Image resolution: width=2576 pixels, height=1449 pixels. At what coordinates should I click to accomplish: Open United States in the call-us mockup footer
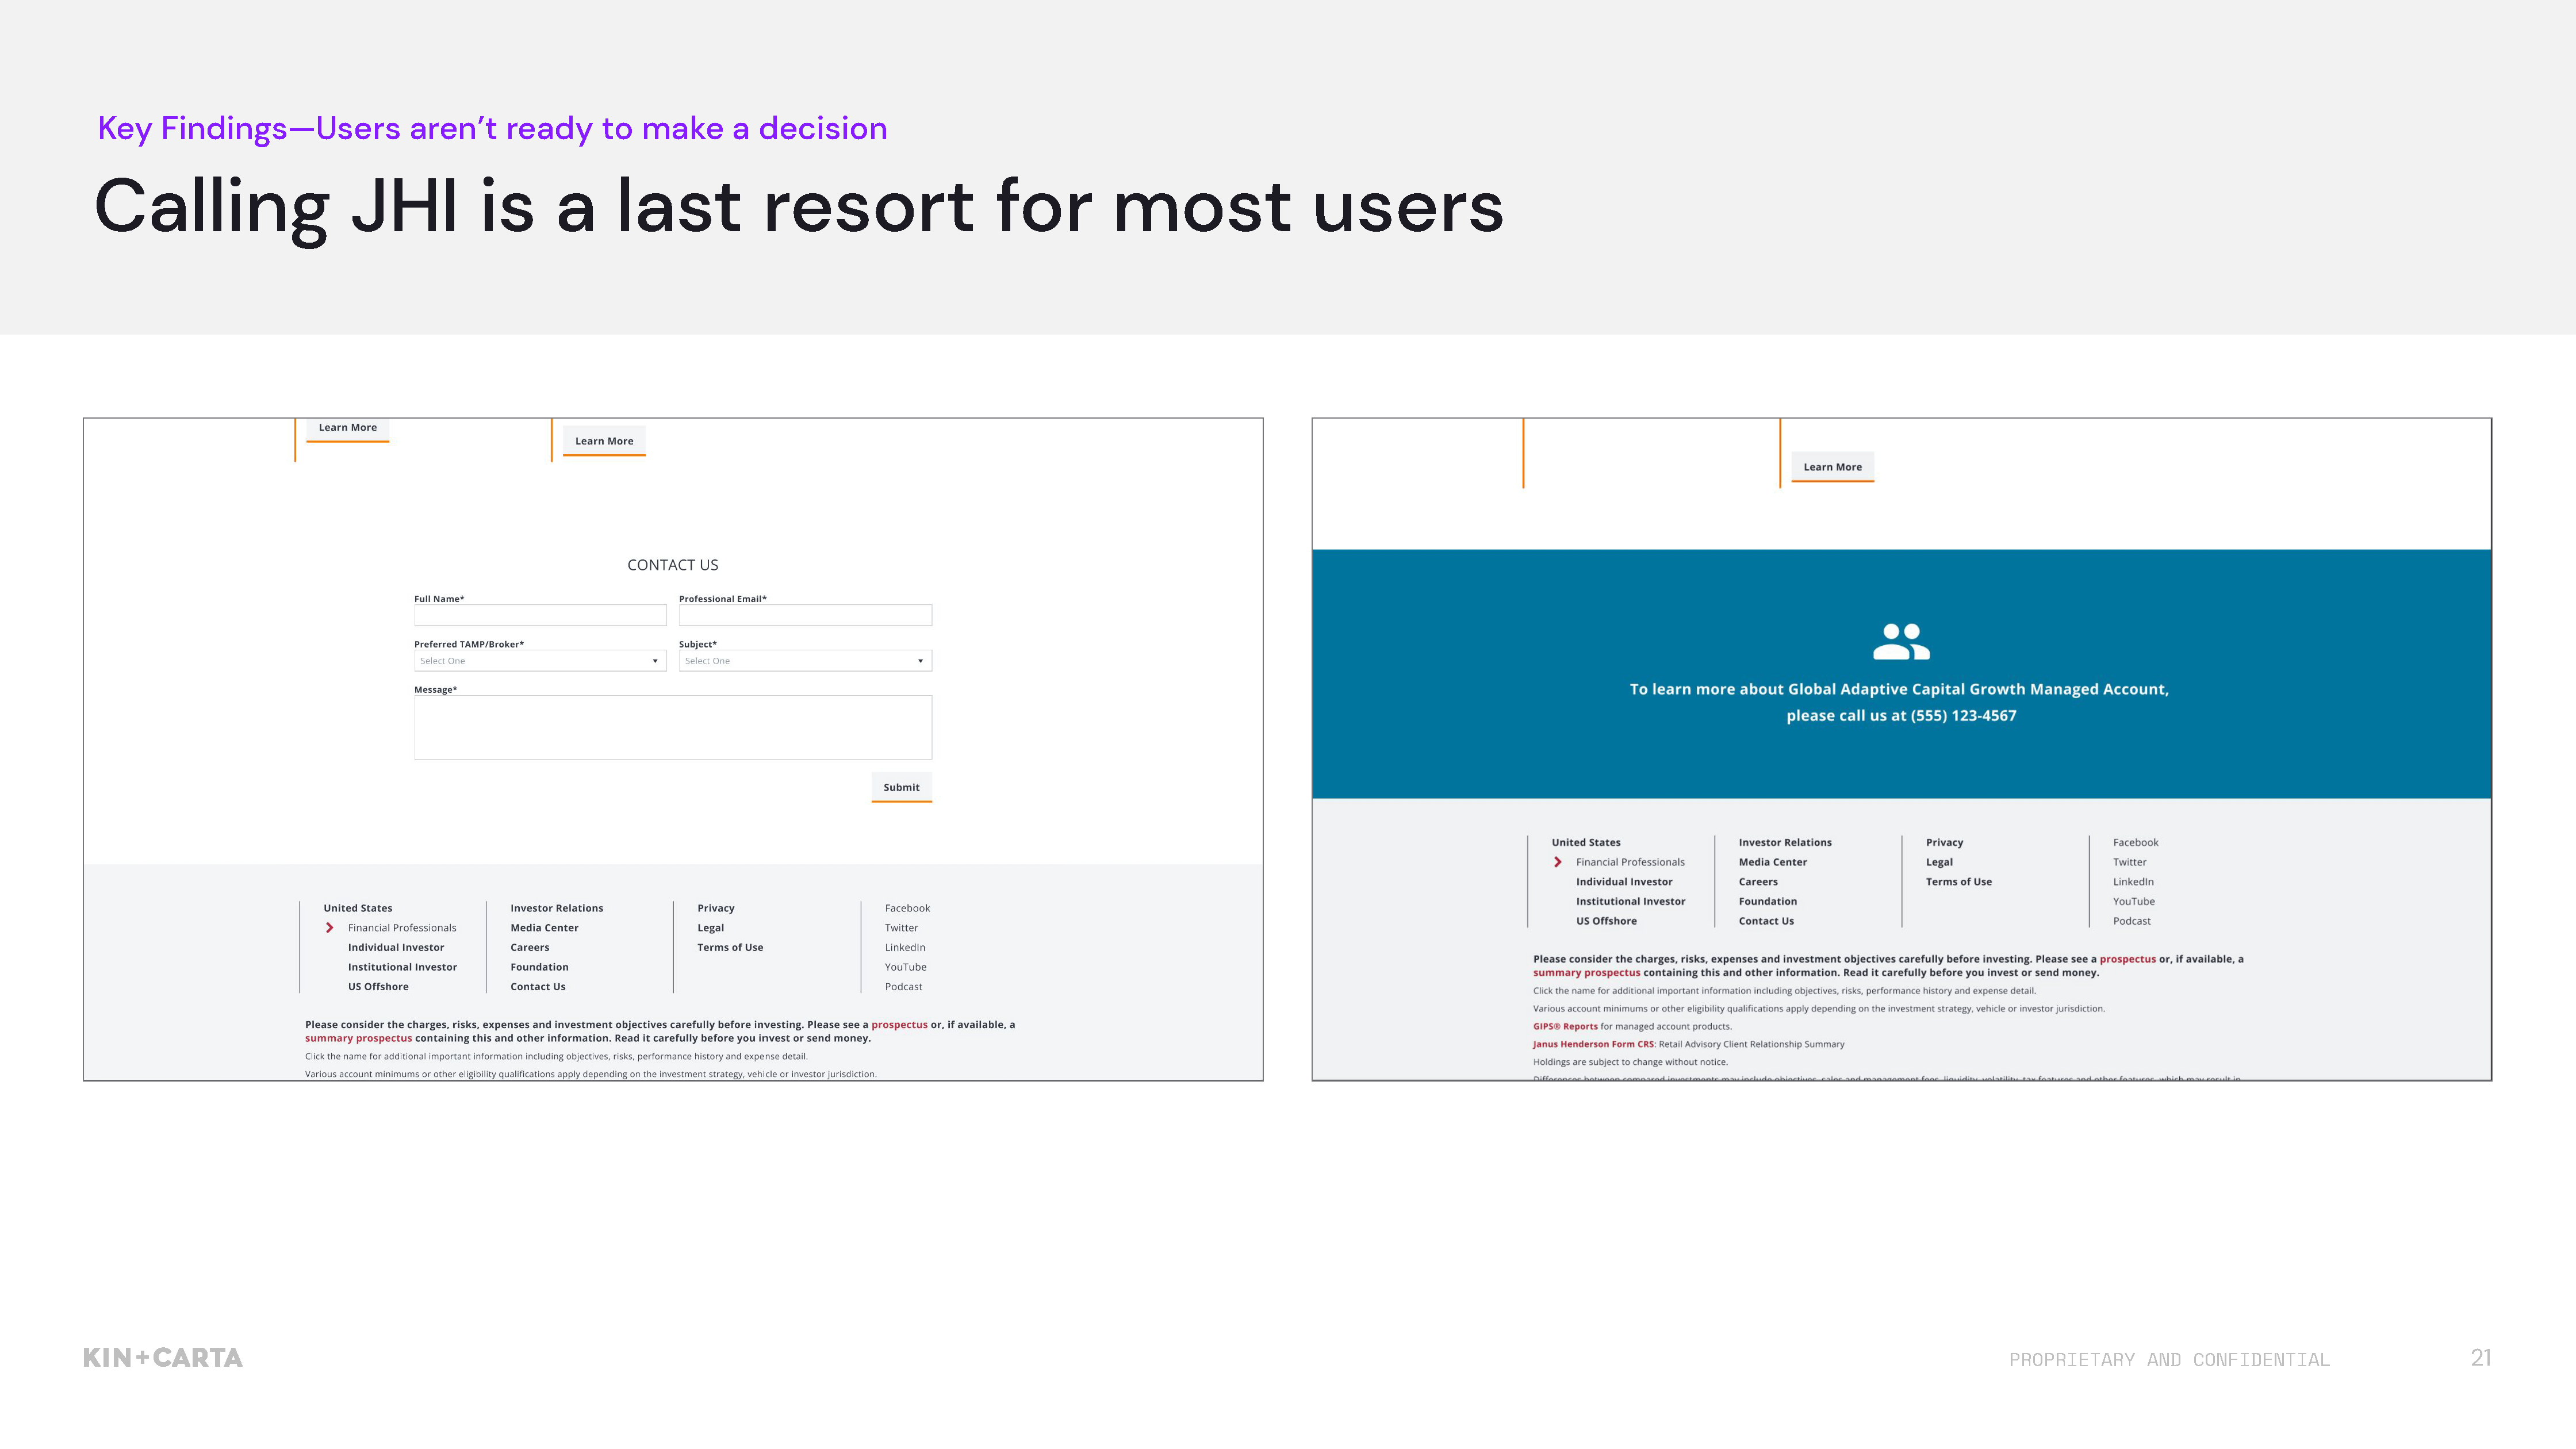[x=1586, y=842]
